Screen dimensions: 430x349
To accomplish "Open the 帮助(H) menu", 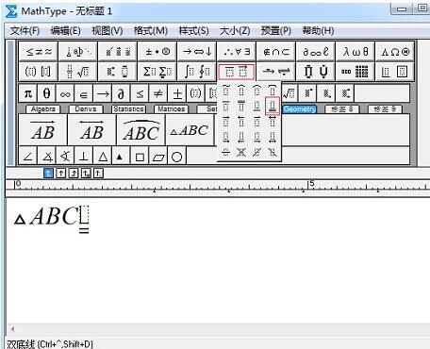I will pos(318,31).
